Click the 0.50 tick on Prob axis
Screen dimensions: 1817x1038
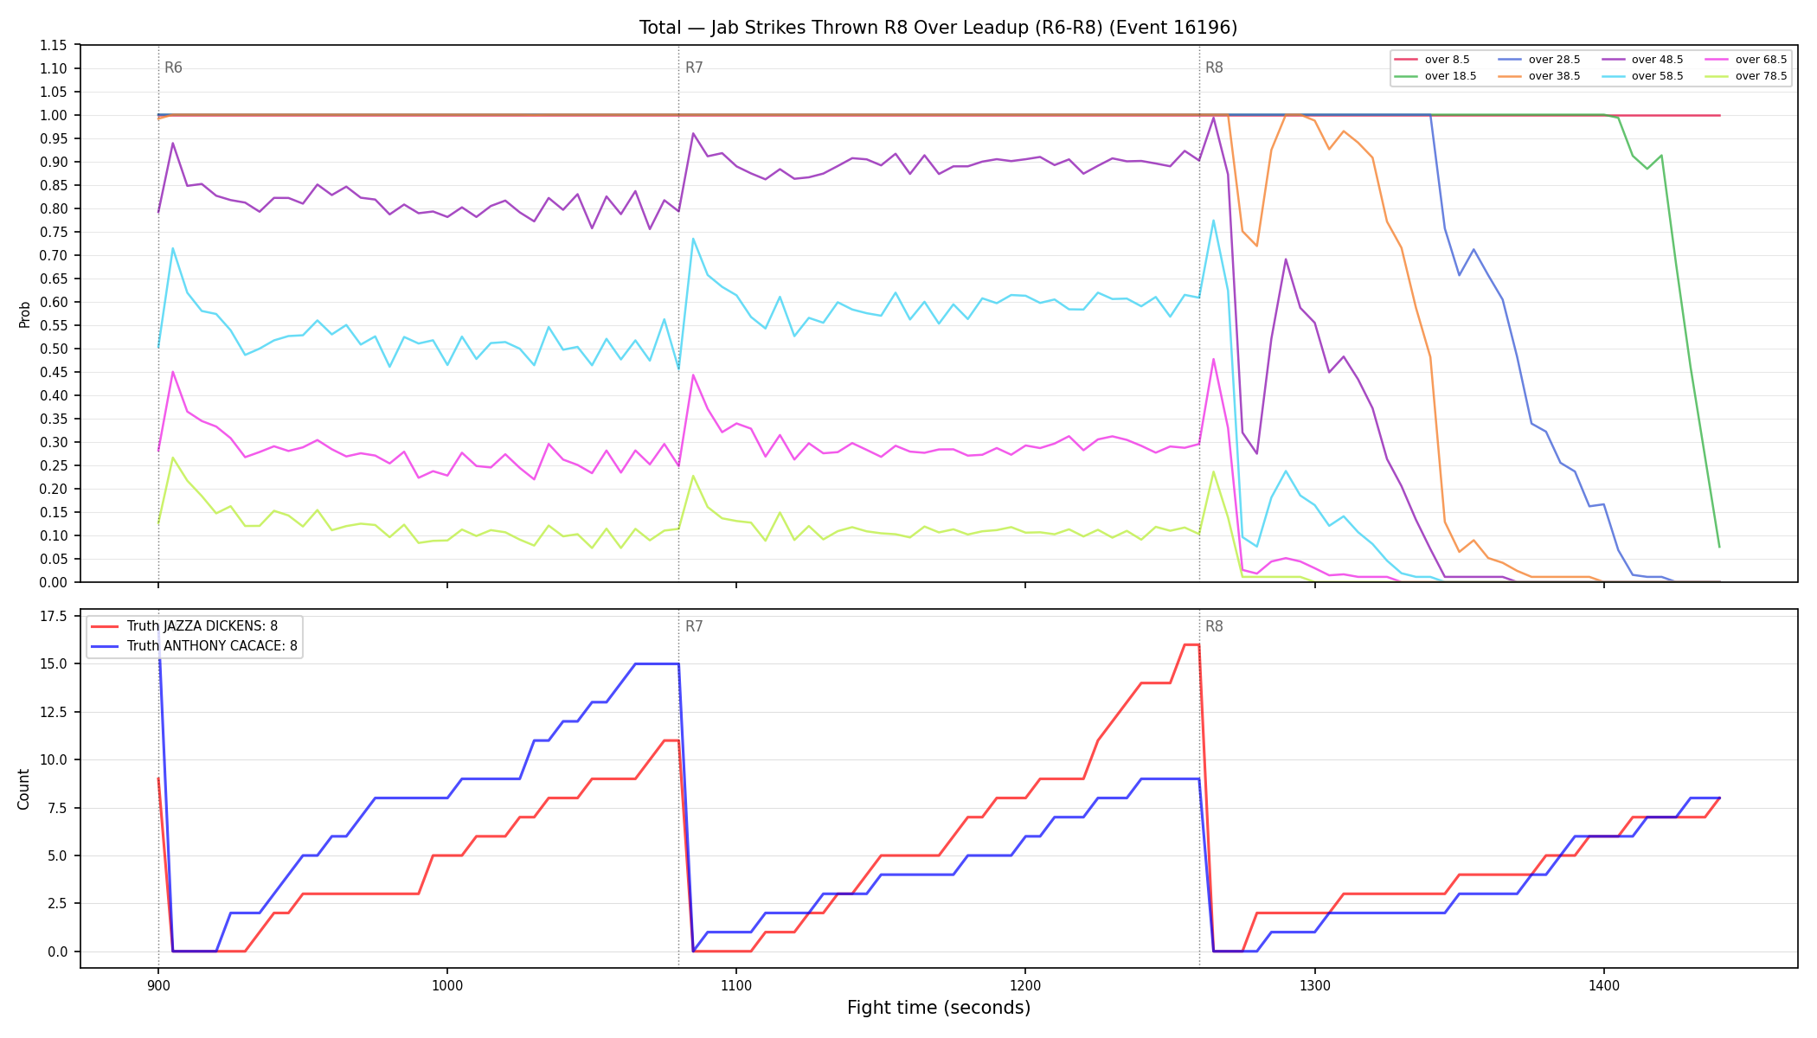coord(54,349)
